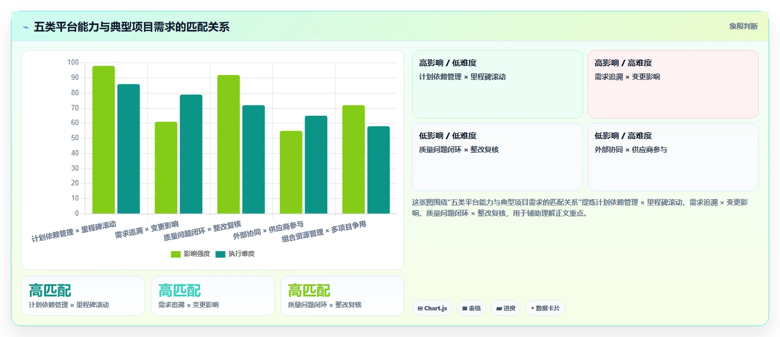Click the light green 影响强度 legend swatch
The height and width of the screenshot is (337, 780).
[x=176, y=254]
